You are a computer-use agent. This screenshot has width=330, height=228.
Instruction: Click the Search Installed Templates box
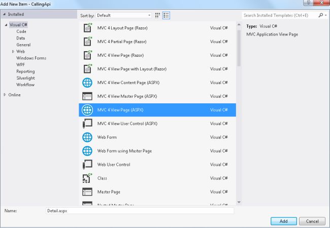pyautogui.click(x=280, y=15)
